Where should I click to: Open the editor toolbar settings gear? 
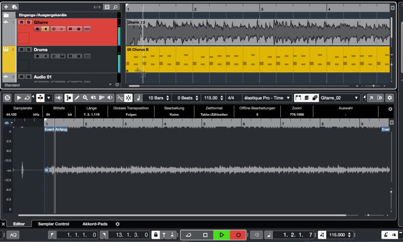390,98
